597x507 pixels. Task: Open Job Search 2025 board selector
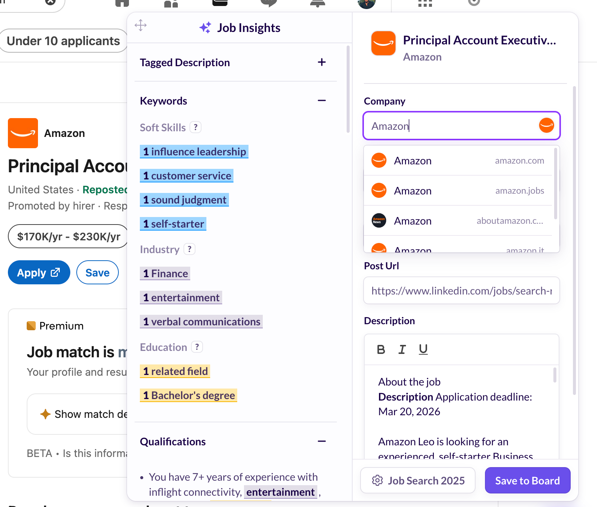tap(418, 480)
